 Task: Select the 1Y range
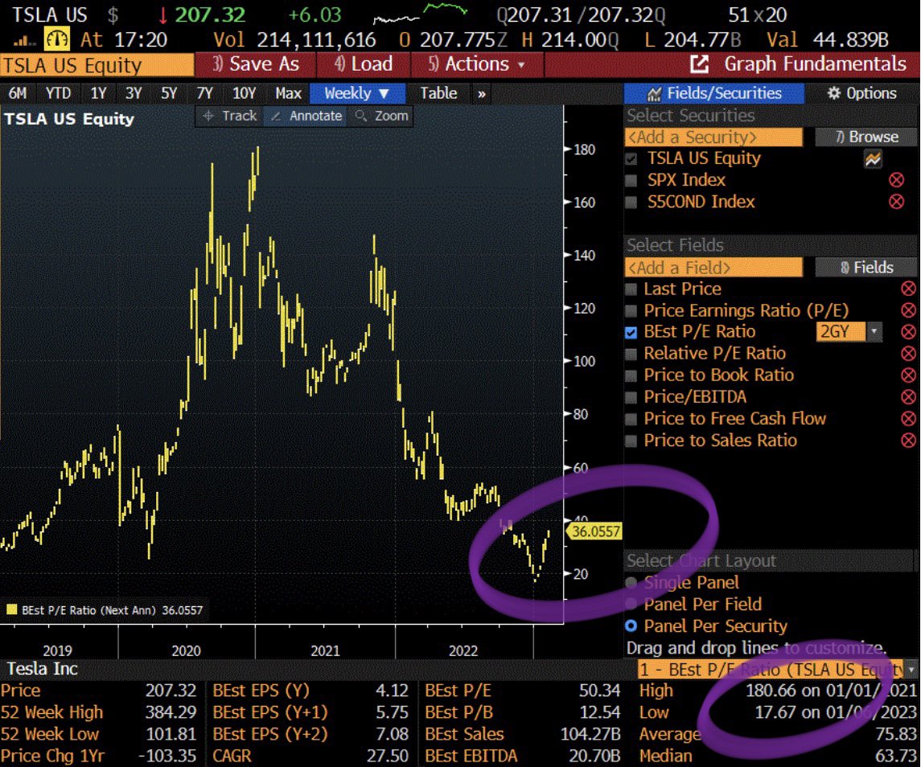98,93
